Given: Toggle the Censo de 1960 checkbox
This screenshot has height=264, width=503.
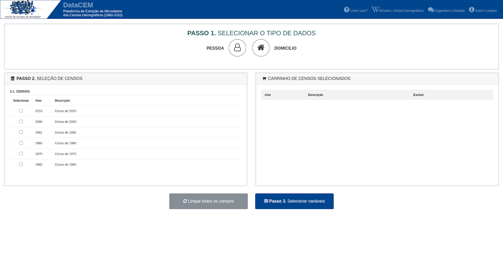Looking at the screenshot, I should 21,164.
